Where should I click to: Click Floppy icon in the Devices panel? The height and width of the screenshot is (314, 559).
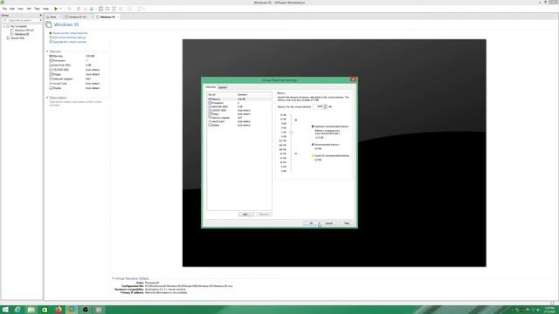click(51, 74)
